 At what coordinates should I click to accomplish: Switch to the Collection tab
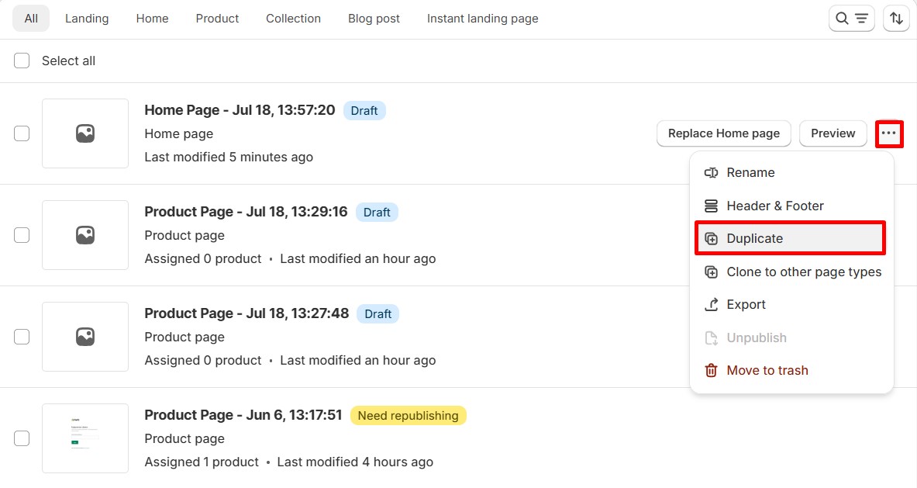click(293, 19)
